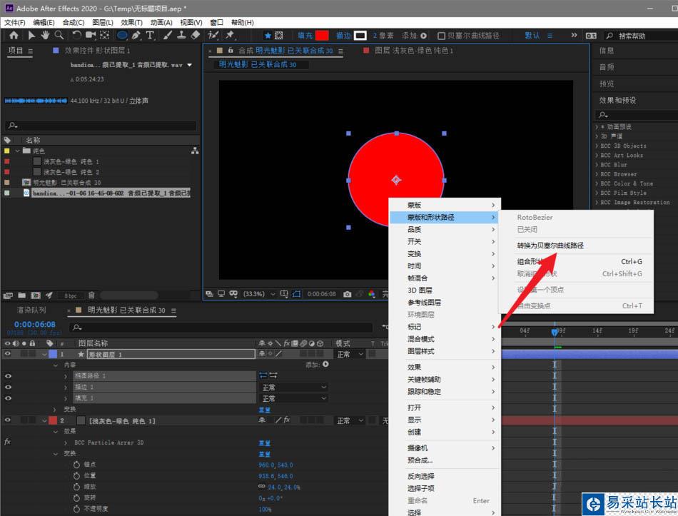The height and width of the screenshot is (516, 678).
Task: Hide the light gray-green solid layer 2
Action: [8, 420]
